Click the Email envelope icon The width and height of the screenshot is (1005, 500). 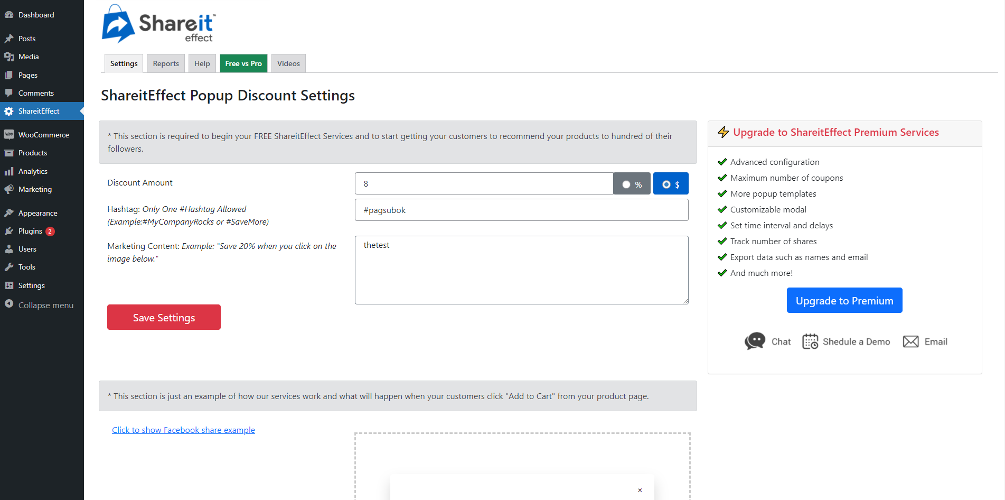(910, 341)
